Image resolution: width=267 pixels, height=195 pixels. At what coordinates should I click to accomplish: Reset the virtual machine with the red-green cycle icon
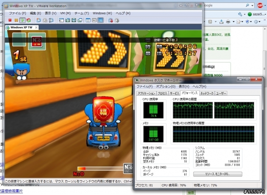(x=28, y=20)
